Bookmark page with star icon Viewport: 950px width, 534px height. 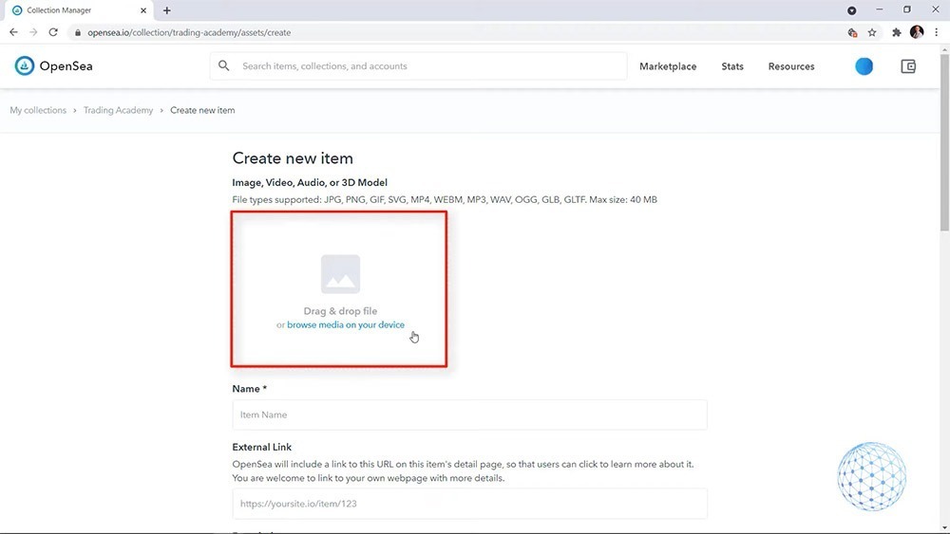point(872,32)
